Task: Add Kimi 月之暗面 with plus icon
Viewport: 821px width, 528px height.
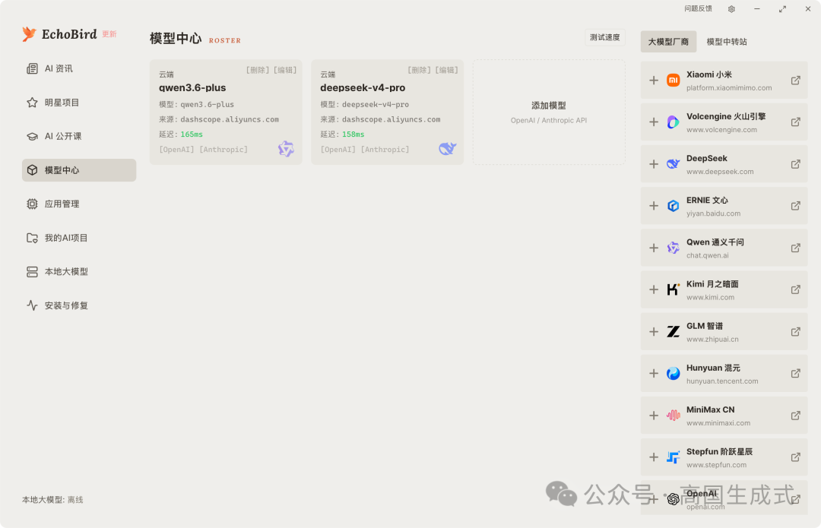Action: click(654, 289)
